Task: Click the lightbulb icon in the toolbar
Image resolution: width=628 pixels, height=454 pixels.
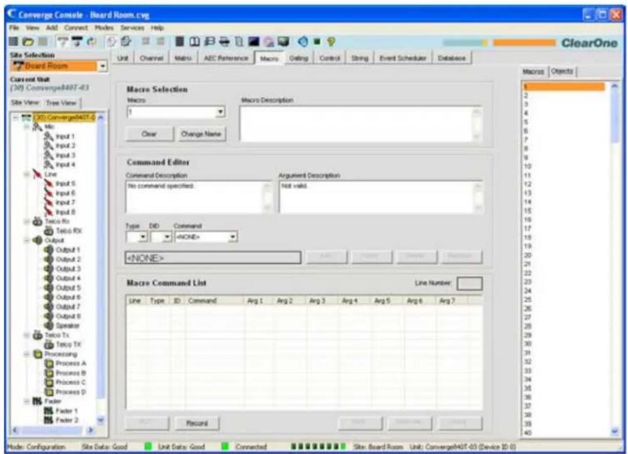Action: click(x=331, y=41)
